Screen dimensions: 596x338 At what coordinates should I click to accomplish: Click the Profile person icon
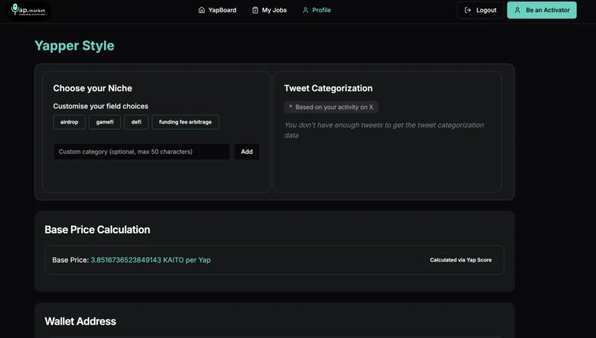[x=305, y=10]
